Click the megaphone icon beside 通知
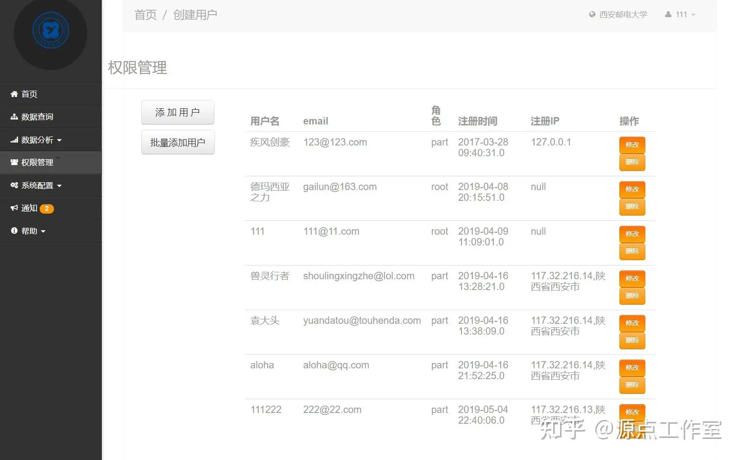The image size is (741, 460). pyautogui.click(x=14, y=208)
